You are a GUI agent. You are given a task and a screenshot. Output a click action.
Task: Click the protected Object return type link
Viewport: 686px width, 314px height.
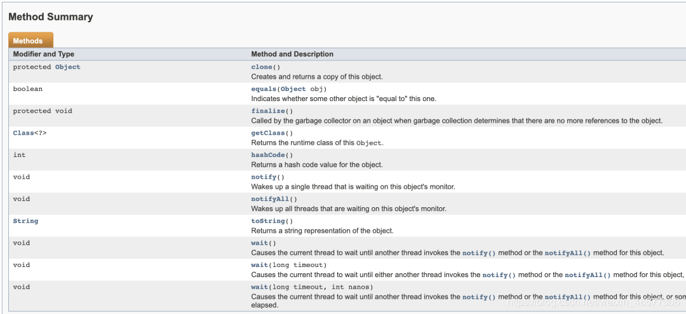[x=68, y=67]
